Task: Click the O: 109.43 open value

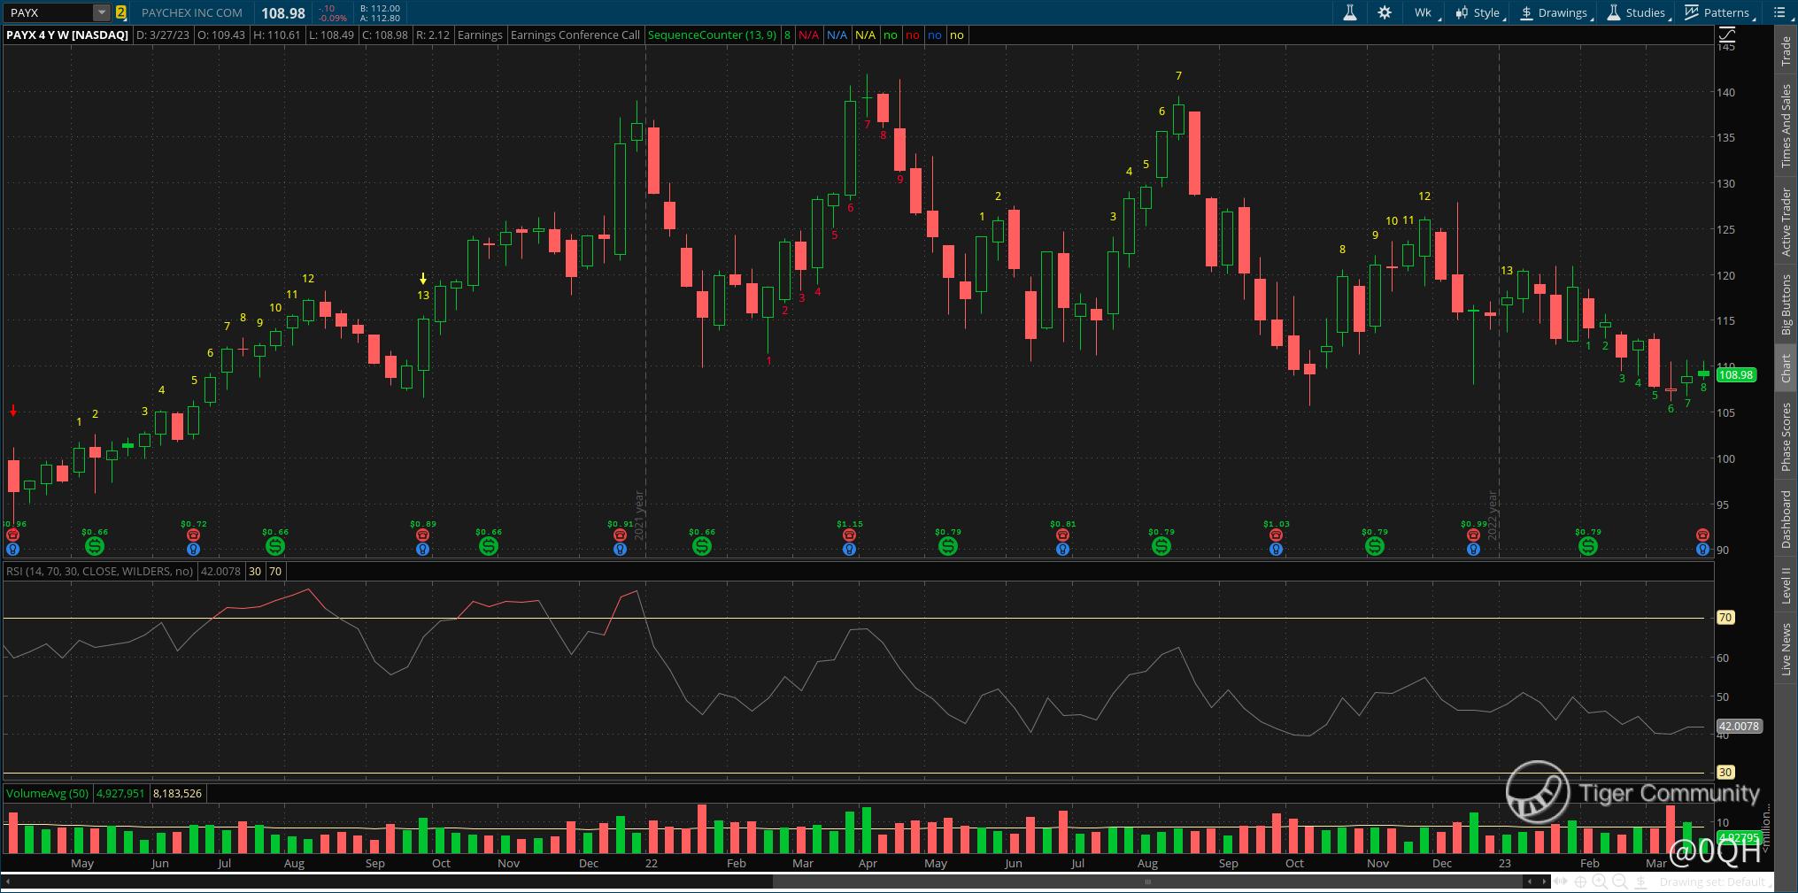Action: pos(221,35)
